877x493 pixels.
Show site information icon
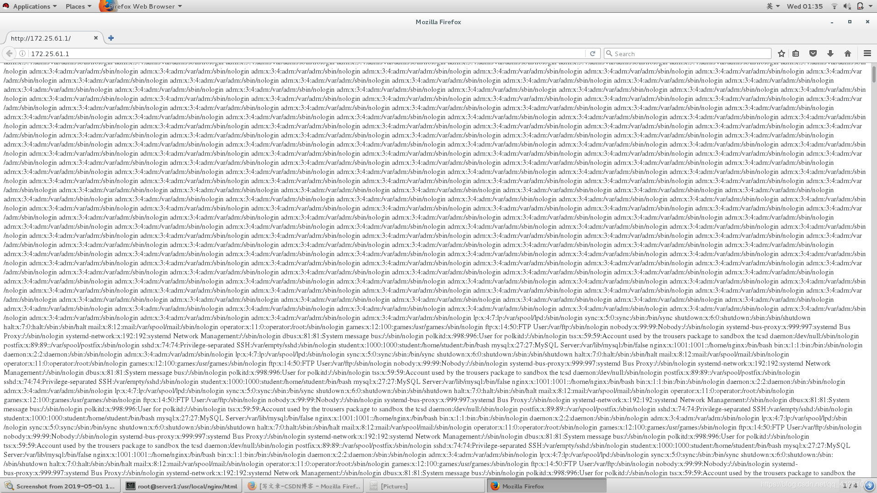click(22, 53)
